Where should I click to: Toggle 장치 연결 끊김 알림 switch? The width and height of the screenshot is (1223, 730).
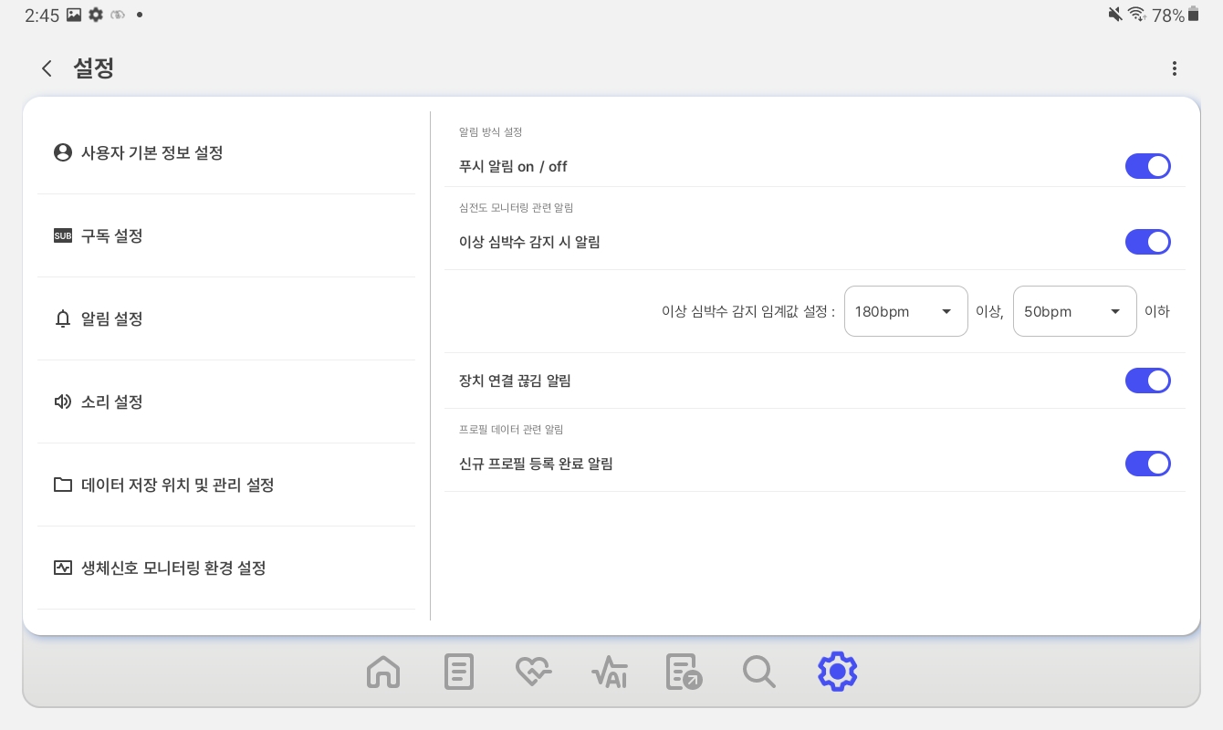click(1147, 381)
